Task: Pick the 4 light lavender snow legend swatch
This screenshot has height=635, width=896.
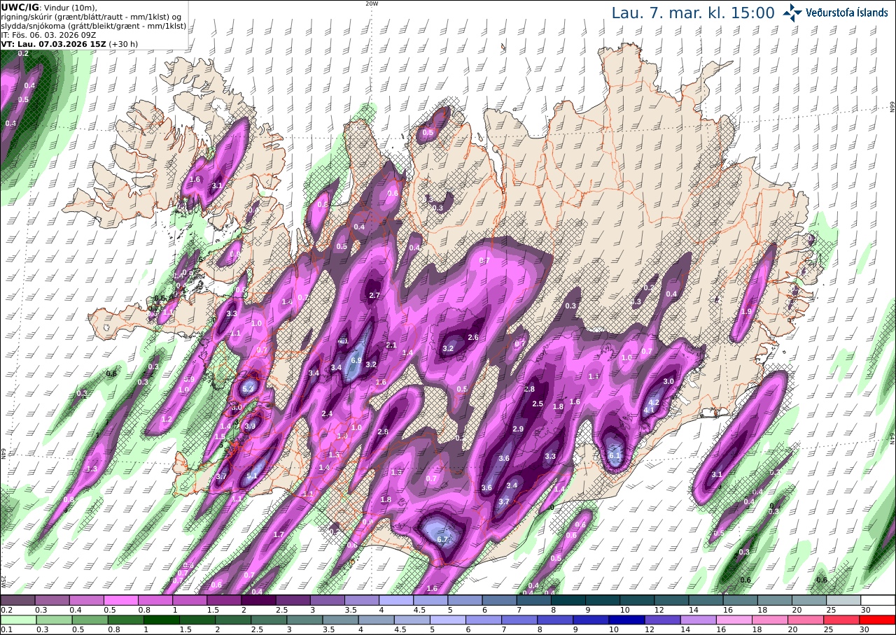Action: click(x=396, y=600)
